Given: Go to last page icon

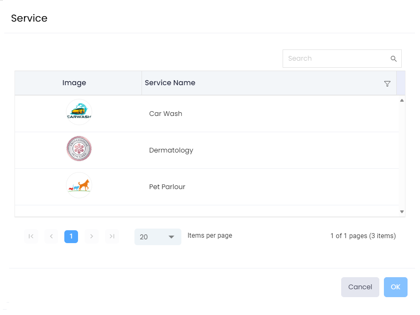Looking at the screenshot, I should pyautogui.click(x=112, y=236).
